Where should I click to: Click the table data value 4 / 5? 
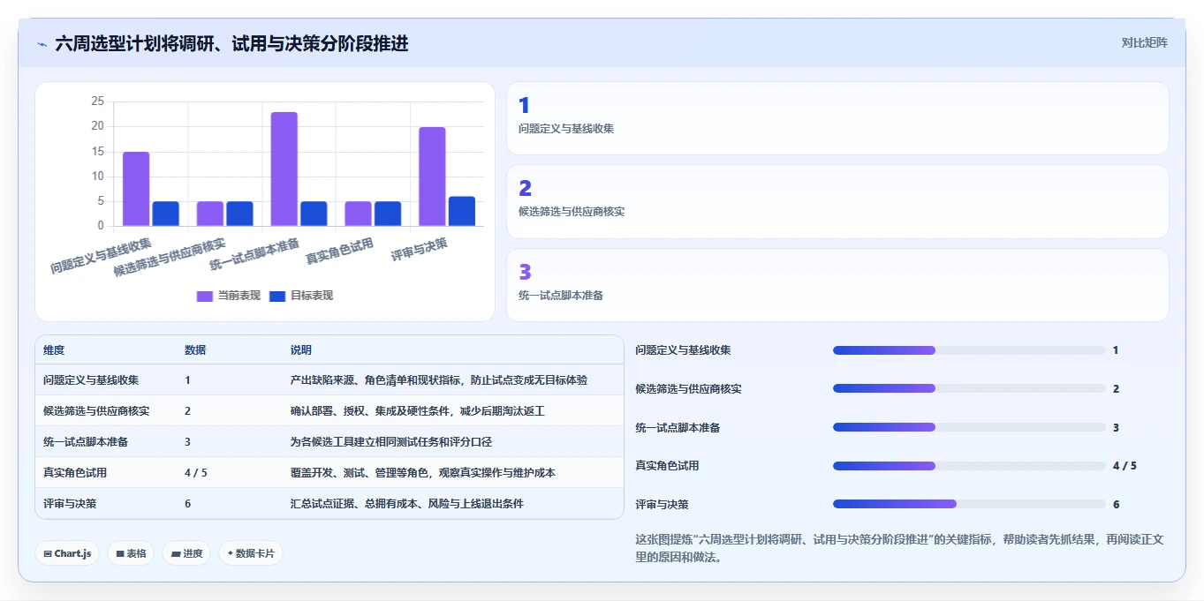point(196,472)
